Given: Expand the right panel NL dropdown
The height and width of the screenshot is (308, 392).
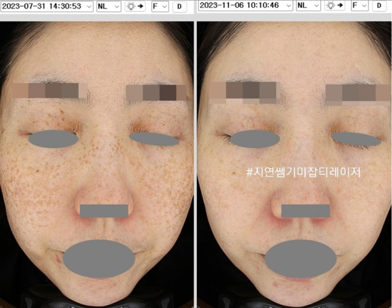Looking at the screenshot, I should 308,6.
